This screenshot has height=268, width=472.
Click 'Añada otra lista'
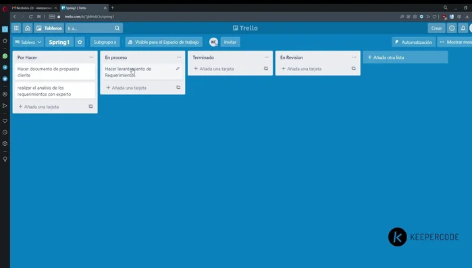coord(405,57)
